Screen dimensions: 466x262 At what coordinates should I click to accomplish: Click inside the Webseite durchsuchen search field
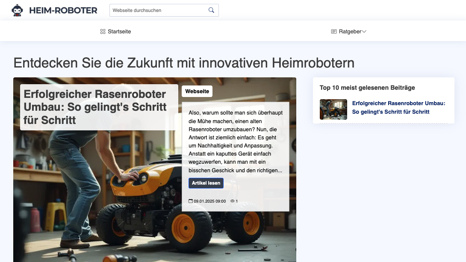[x=154, y=10]
